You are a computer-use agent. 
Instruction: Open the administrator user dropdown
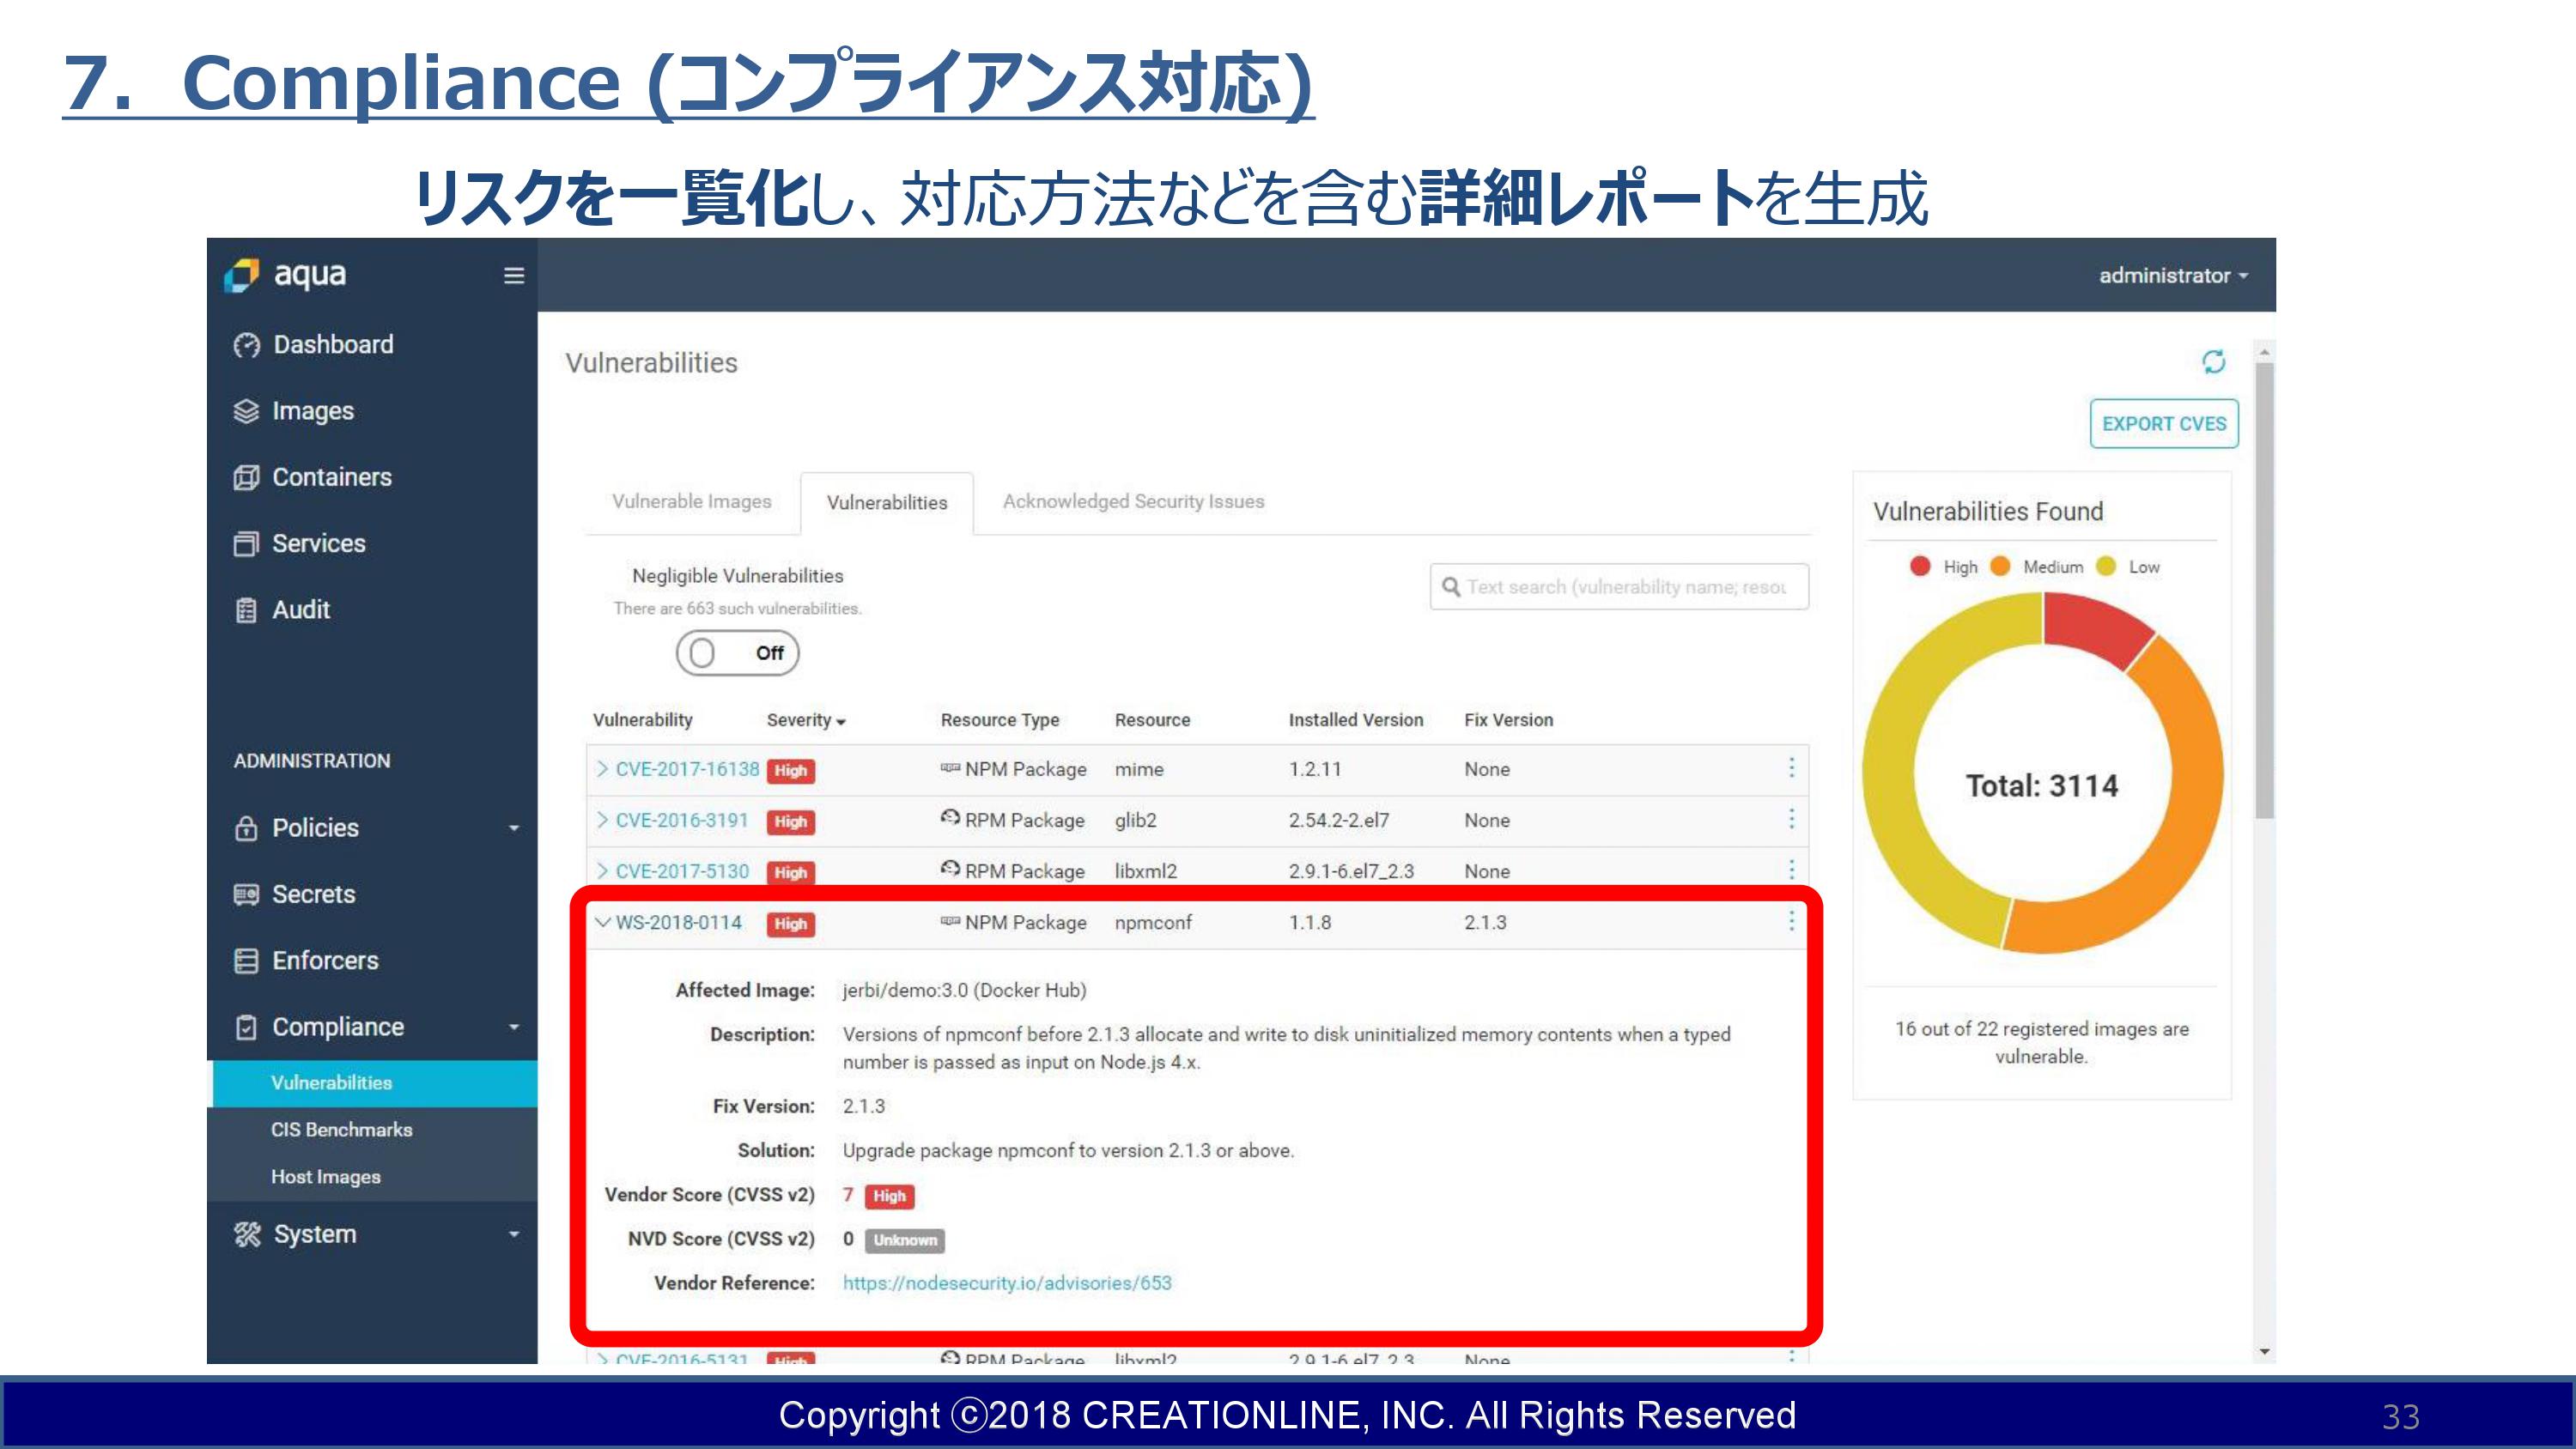coord(2173,276)
